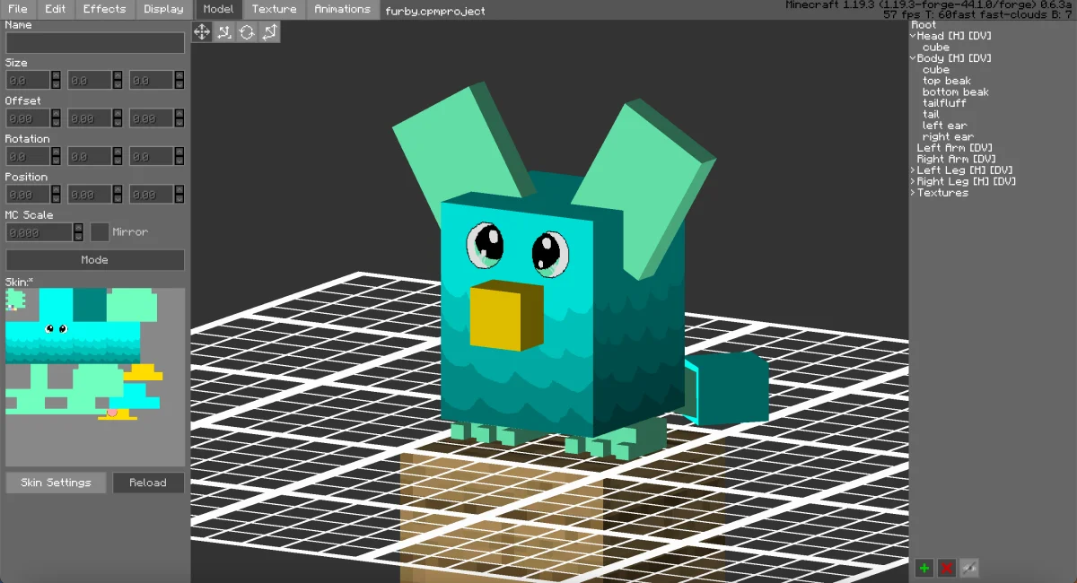Viewport: 1077px width, 583px height.
Task: Select the circular arrows rotate gizmo tool
Action: (247, 32)
